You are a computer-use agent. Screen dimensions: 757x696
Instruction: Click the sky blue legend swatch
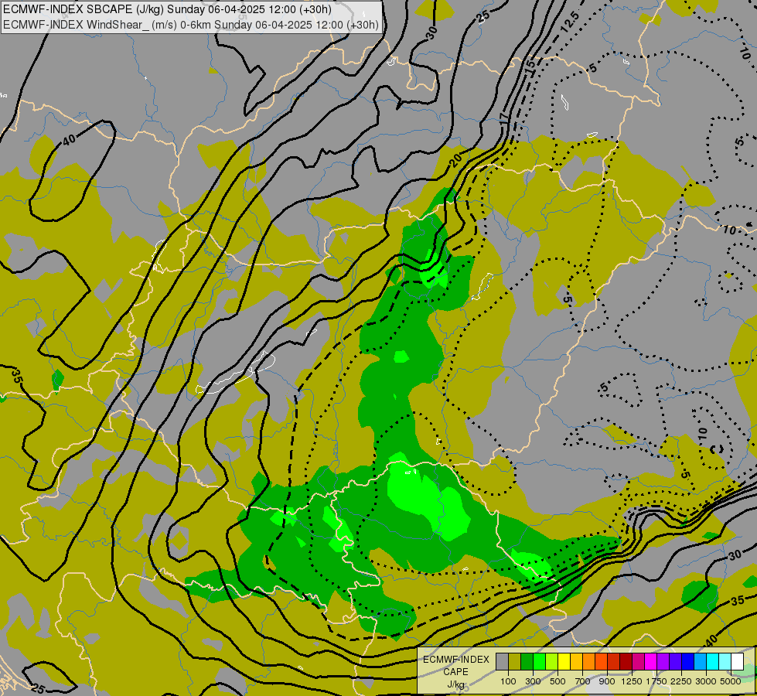click(700, 661)
